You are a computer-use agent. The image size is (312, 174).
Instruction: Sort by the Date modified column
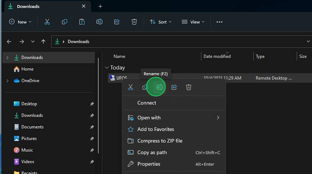click(x=217, y=56)
